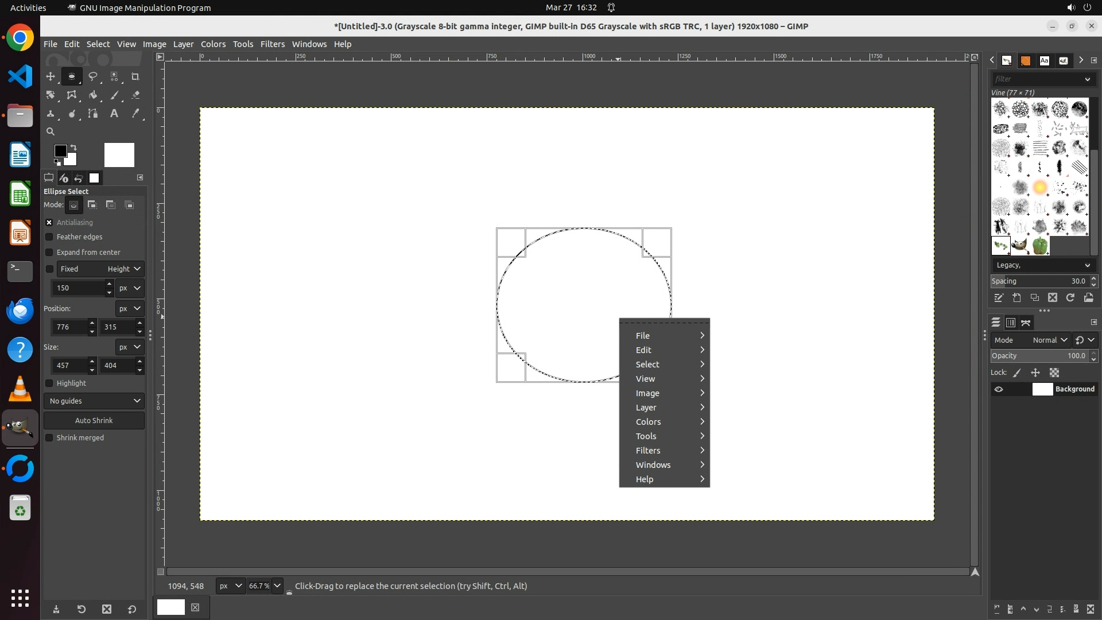
Task: Open the Colors menu in menu bar
Action: [x=213, y=44]
